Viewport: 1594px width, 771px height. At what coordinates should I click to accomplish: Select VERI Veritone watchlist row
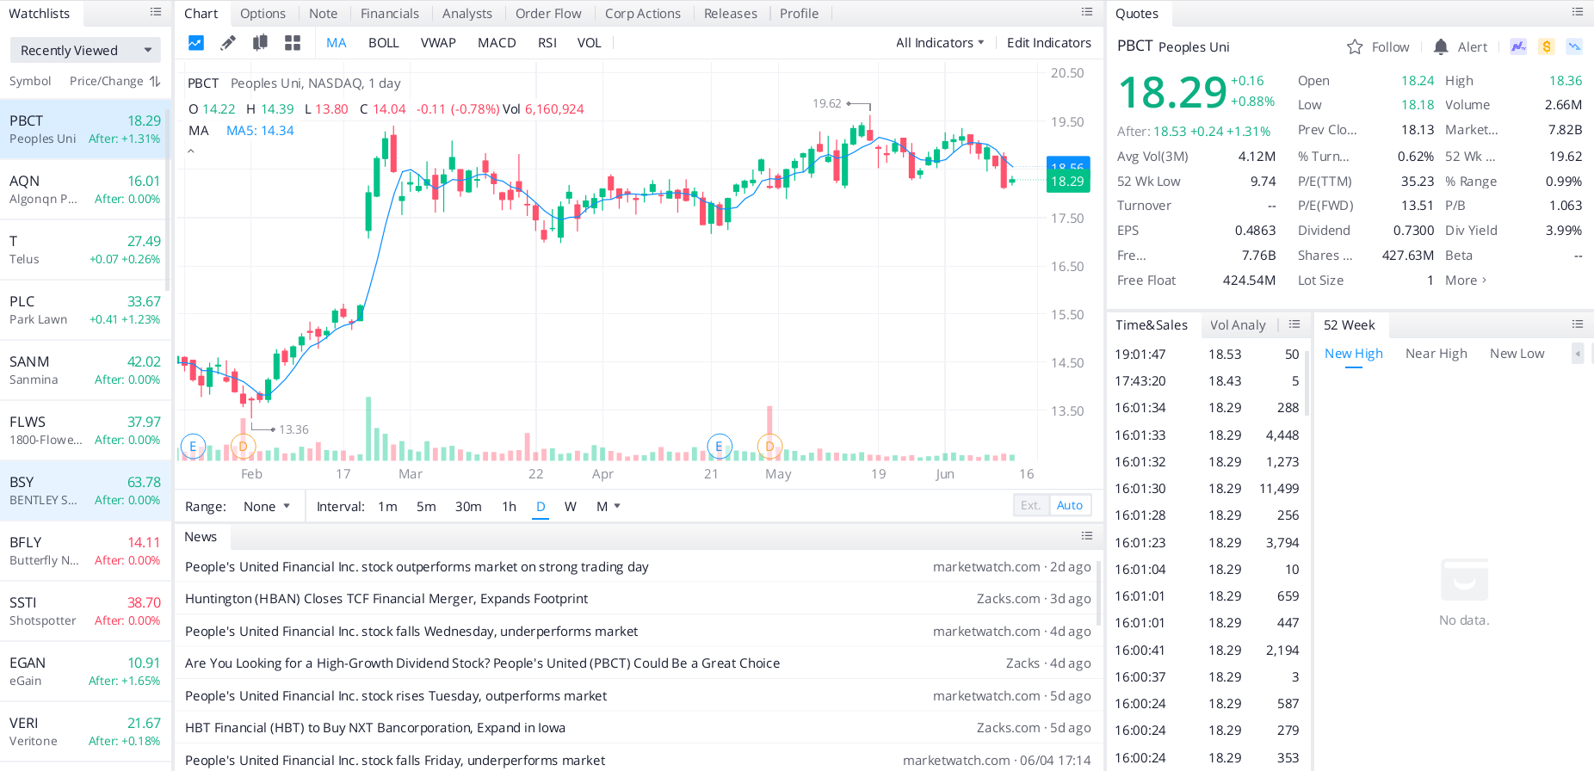pos(84,731)
